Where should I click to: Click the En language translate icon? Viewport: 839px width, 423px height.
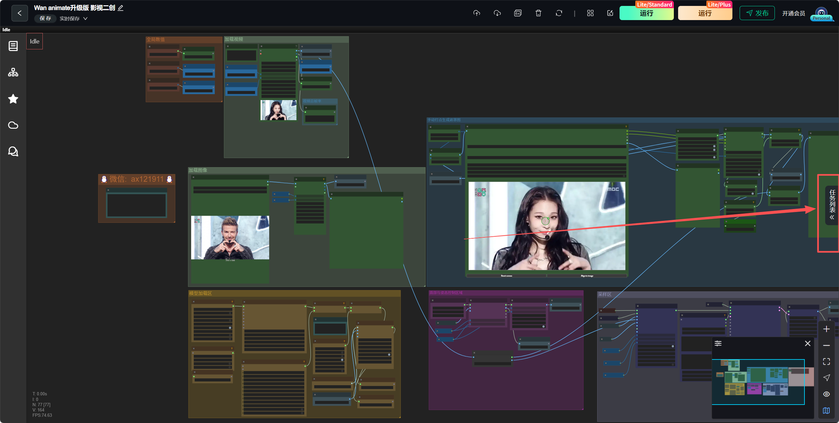518,13
